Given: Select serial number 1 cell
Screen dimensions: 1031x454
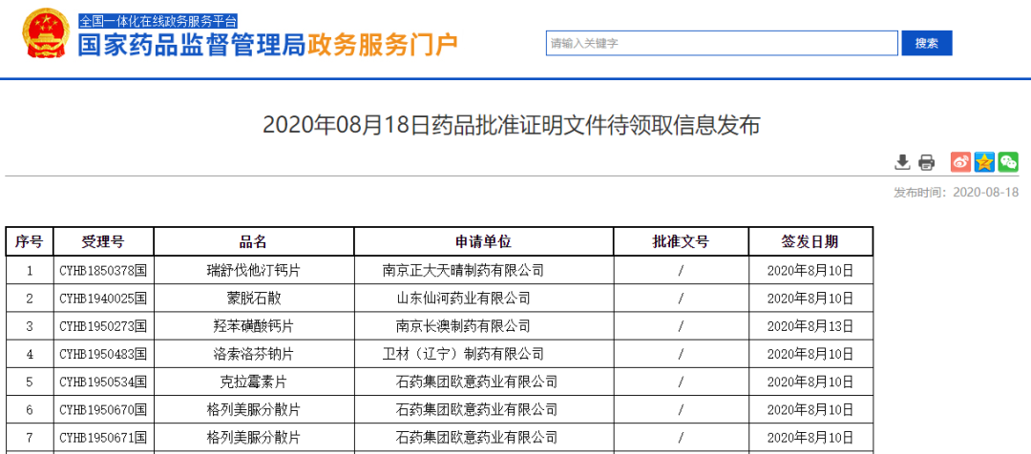Looking at the screenshot, I should click(x=30, y=270).
